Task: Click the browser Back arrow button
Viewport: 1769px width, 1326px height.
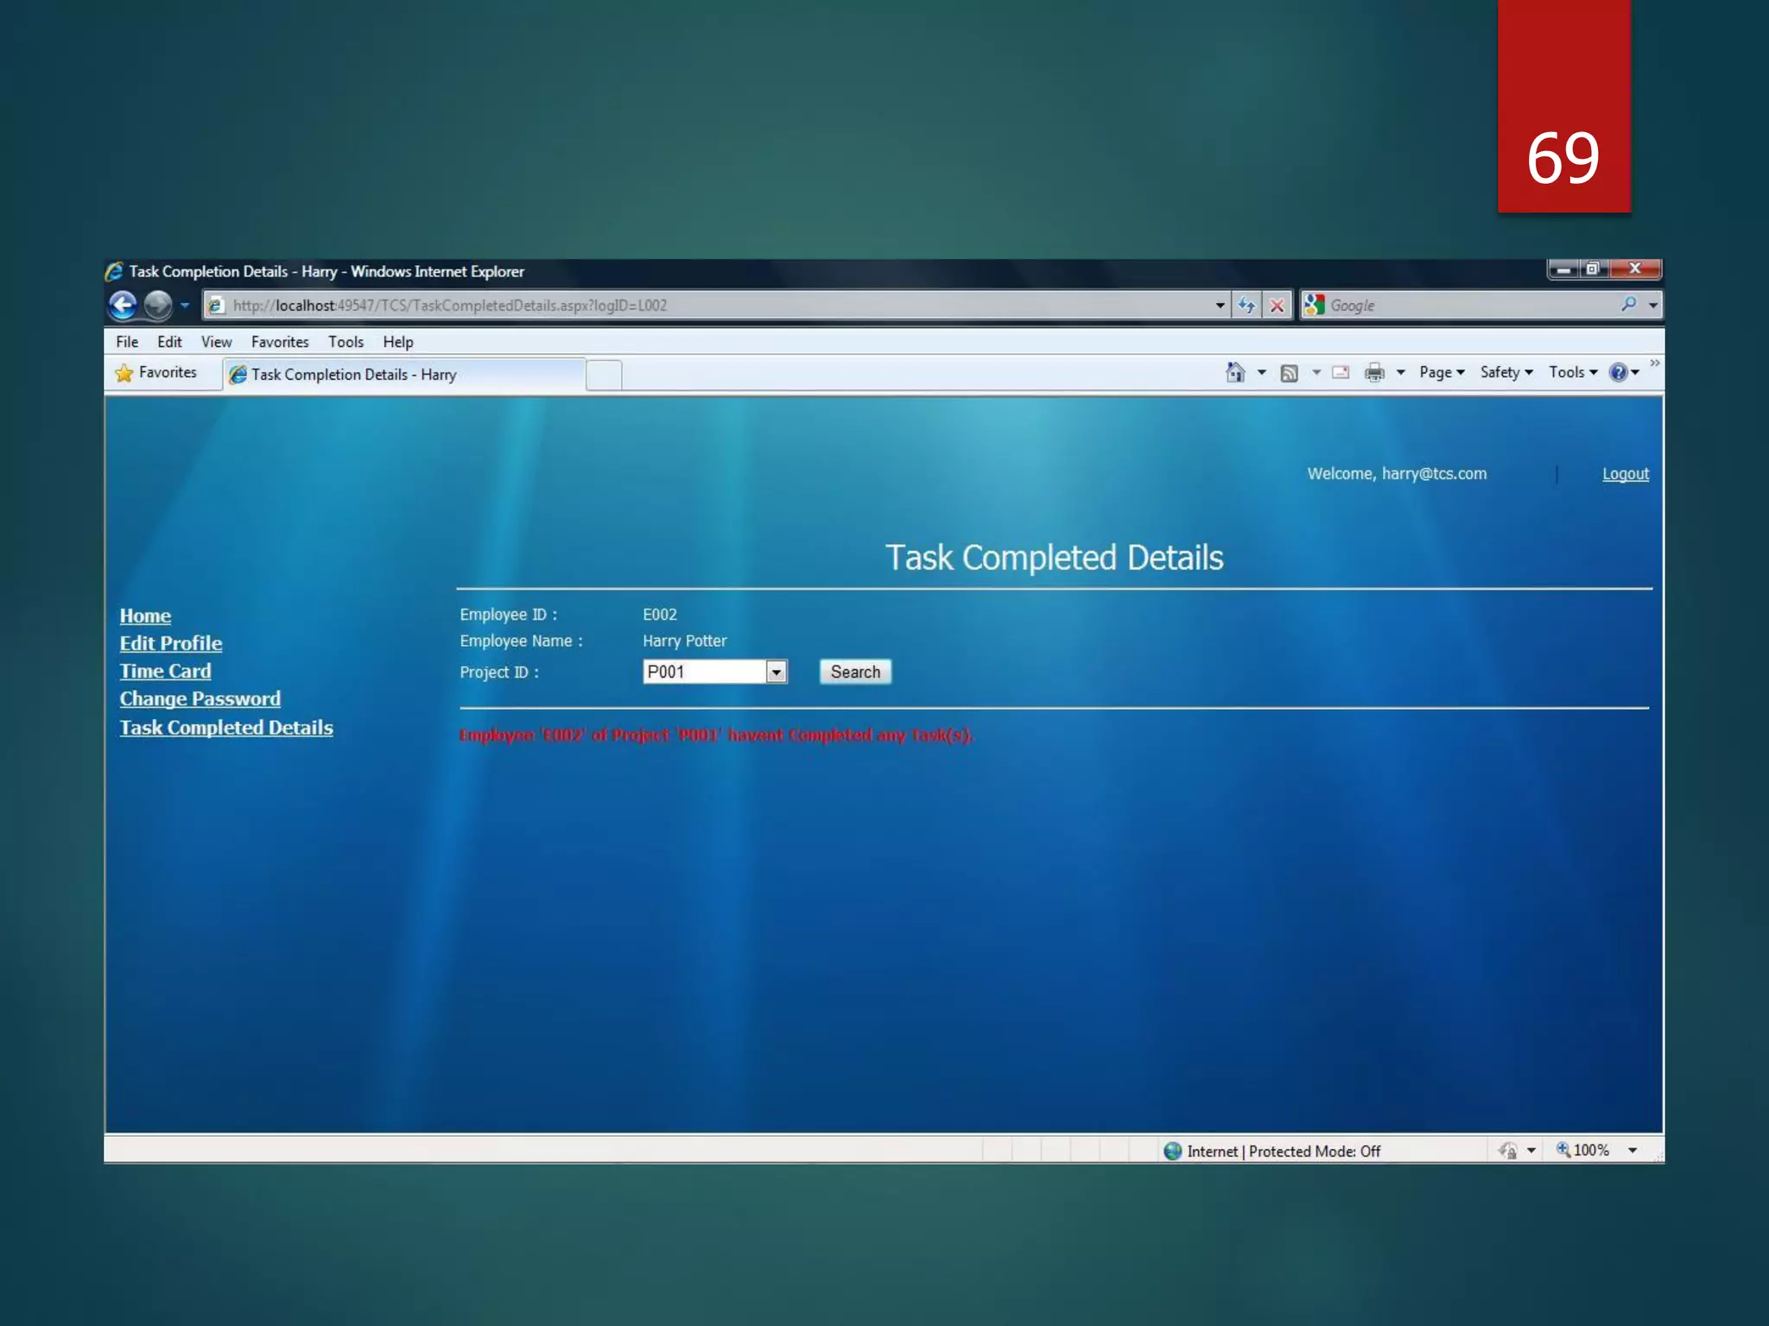Action: [x=124, y=305]
